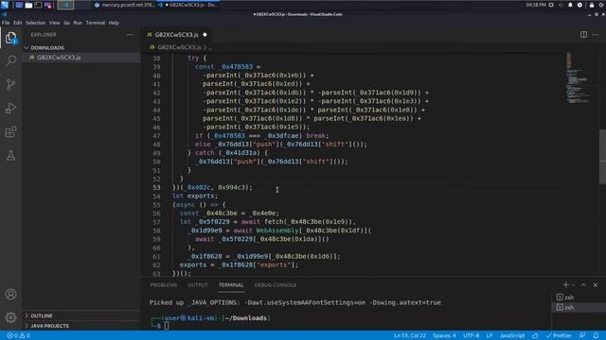Open the Testing flask view
606x340 pixels.
10,156
